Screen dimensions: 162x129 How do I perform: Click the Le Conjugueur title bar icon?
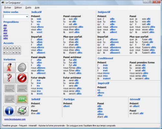pos(3,3)
